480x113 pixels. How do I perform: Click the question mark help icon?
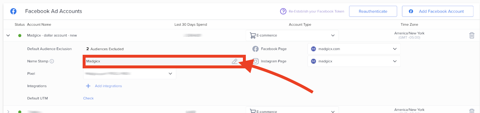click(283, 11)
